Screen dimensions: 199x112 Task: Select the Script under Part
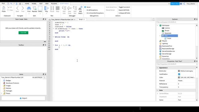coord(169,38)
